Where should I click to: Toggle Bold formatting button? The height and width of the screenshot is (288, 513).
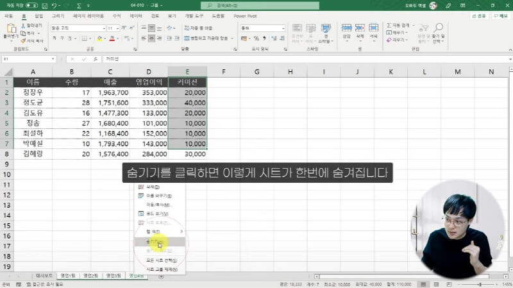point(54,38)
